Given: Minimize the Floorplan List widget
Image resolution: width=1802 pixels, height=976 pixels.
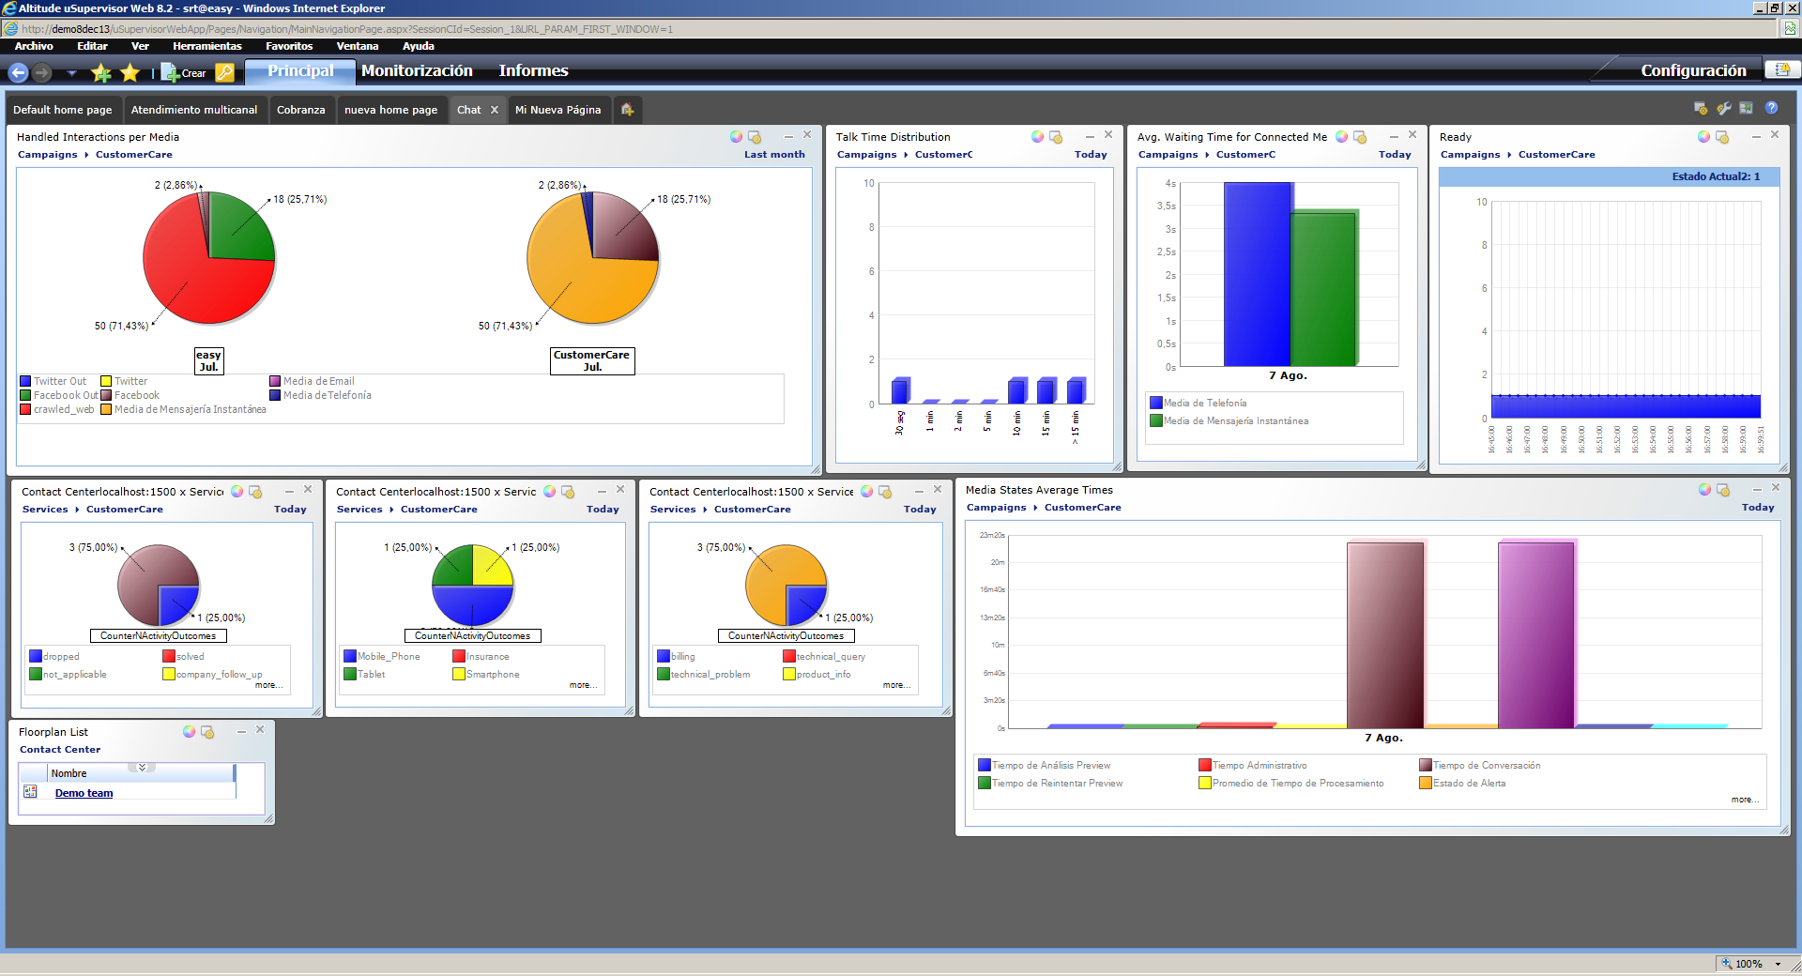Looking at the screenshot, I should pos(241,731).
